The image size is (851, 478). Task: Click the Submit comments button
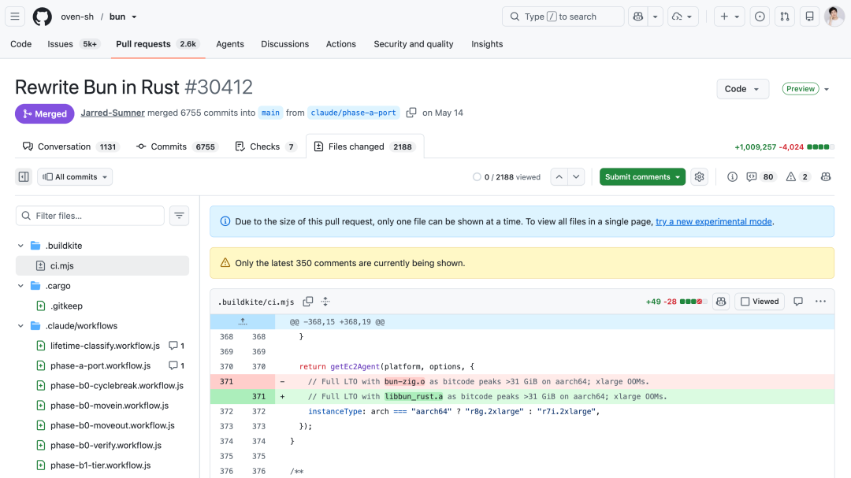(x=637, y=177)
